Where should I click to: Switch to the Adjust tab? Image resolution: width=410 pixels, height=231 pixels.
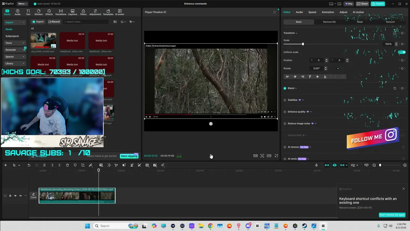tap(343, 12)
